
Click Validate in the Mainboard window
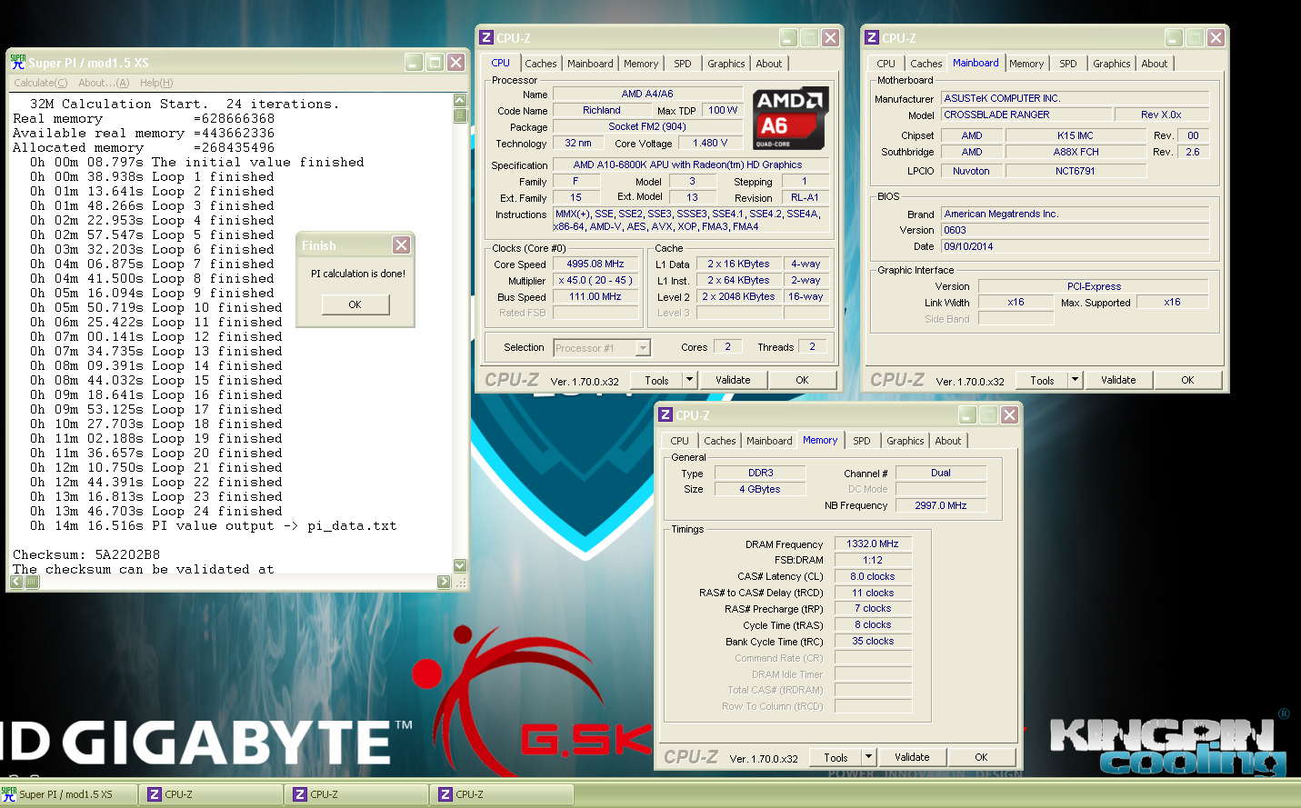click(x=1118, y=380)
